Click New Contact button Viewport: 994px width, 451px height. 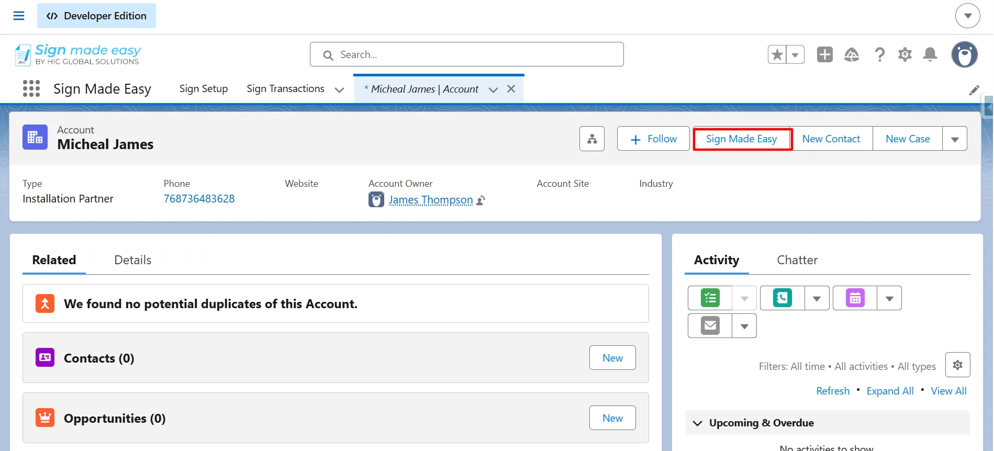[831, 139]
